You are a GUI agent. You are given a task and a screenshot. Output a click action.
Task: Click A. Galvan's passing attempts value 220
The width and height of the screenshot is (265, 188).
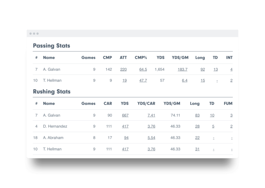tap(123, 69)
